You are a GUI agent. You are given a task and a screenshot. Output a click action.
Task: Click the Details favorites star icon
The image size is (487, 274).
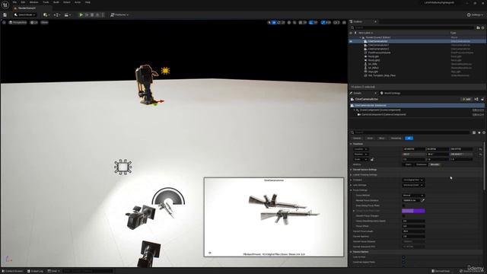click(479, 132)
